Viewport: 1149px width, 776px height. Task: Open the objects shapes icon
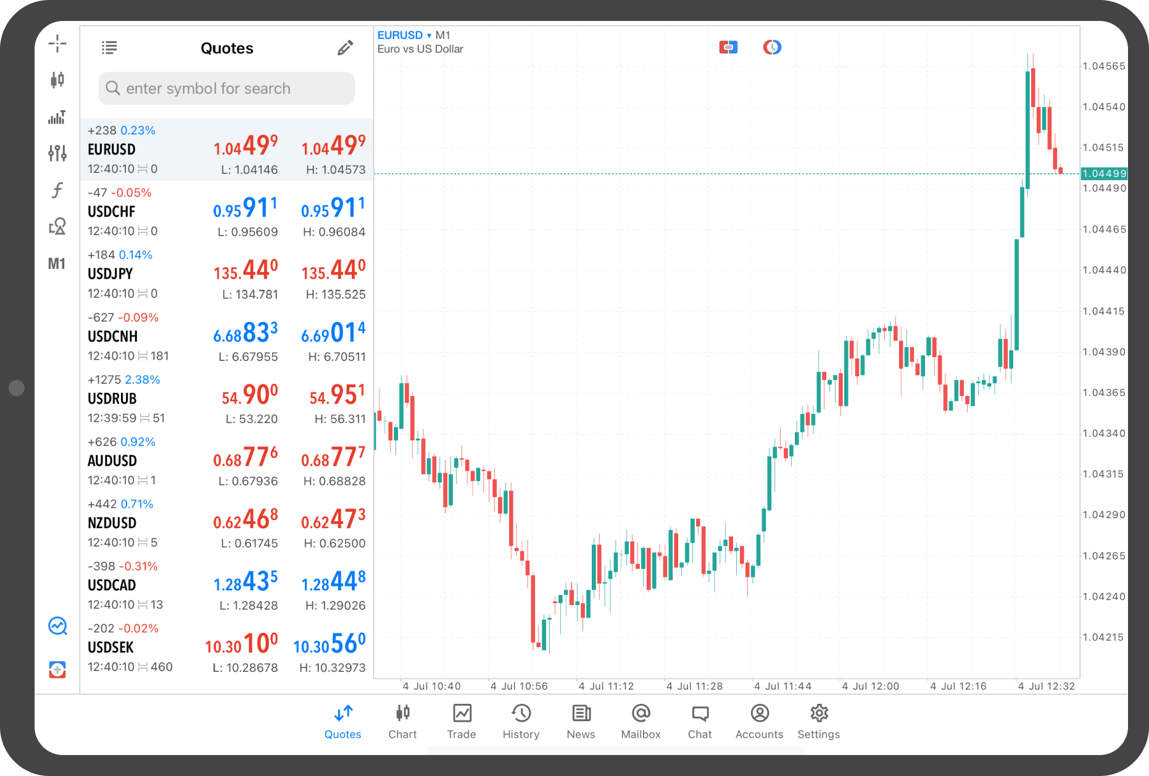tap(57, 226)
